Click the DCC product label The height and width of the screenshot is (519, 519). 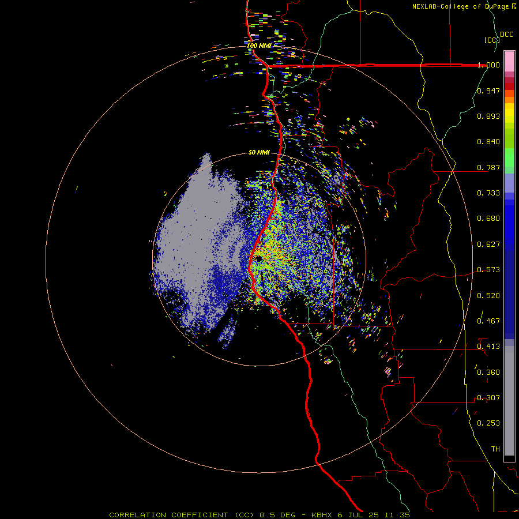pos(506,35)
